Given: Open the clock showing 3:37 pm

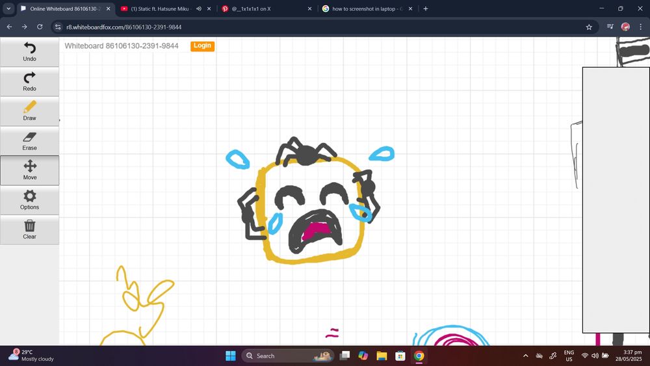Looking at the screenshot, I should pyautogui.click(x=629, y=356).
